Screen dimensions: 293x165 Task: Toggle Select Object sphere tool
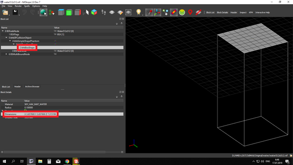(x=43, y=12)
